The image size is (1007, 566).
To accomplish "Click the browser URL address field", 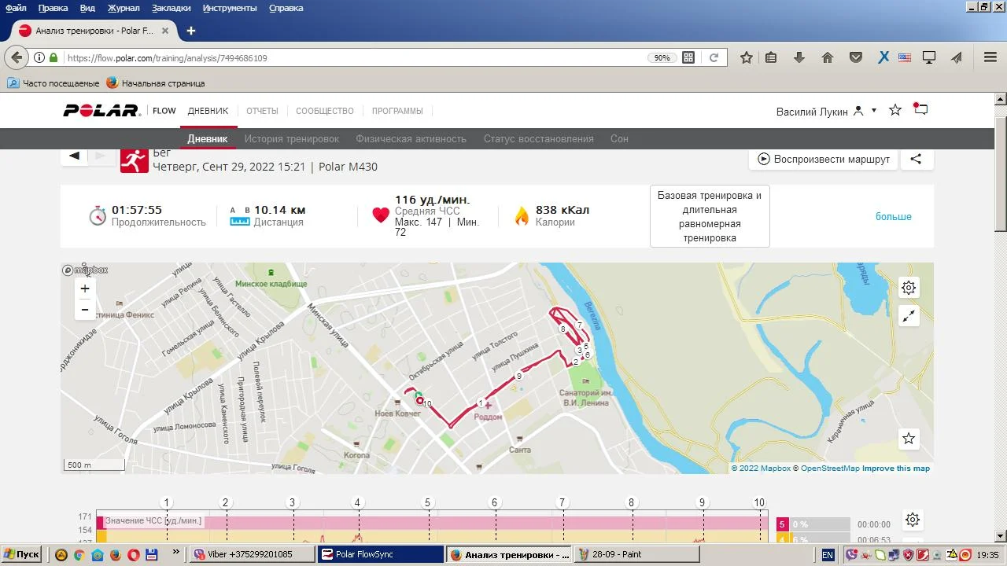I will [x=354, y=58].
